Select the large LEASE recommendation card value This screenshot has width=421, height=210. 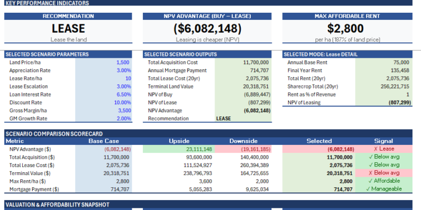[68, 29]
